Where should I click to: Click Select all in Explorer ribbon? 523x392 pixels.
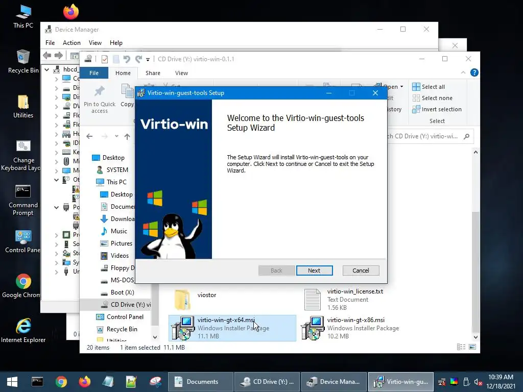[x=429, y=87]
